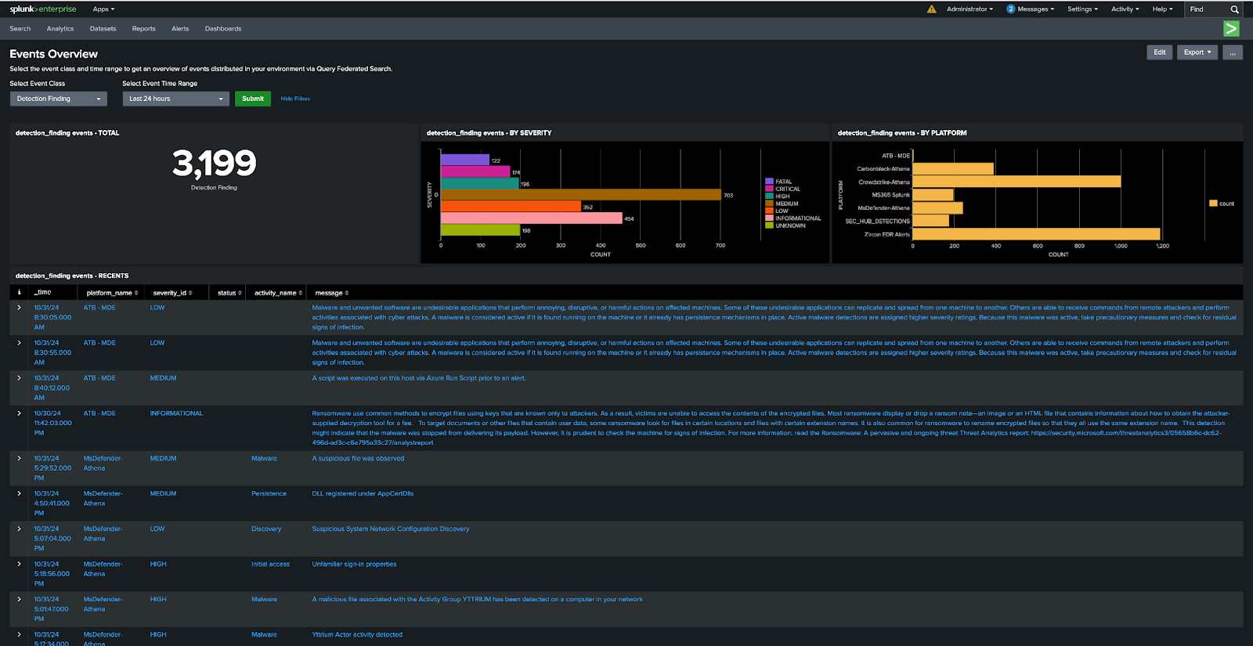
Task: Open the ellipsis more-actions button
Action: click(1233, 52)
